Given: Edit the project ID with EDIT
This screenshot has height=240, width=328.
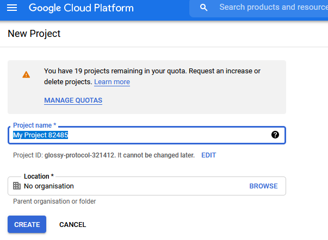Looking at the screenshot, I should click(x=208, y=155).
